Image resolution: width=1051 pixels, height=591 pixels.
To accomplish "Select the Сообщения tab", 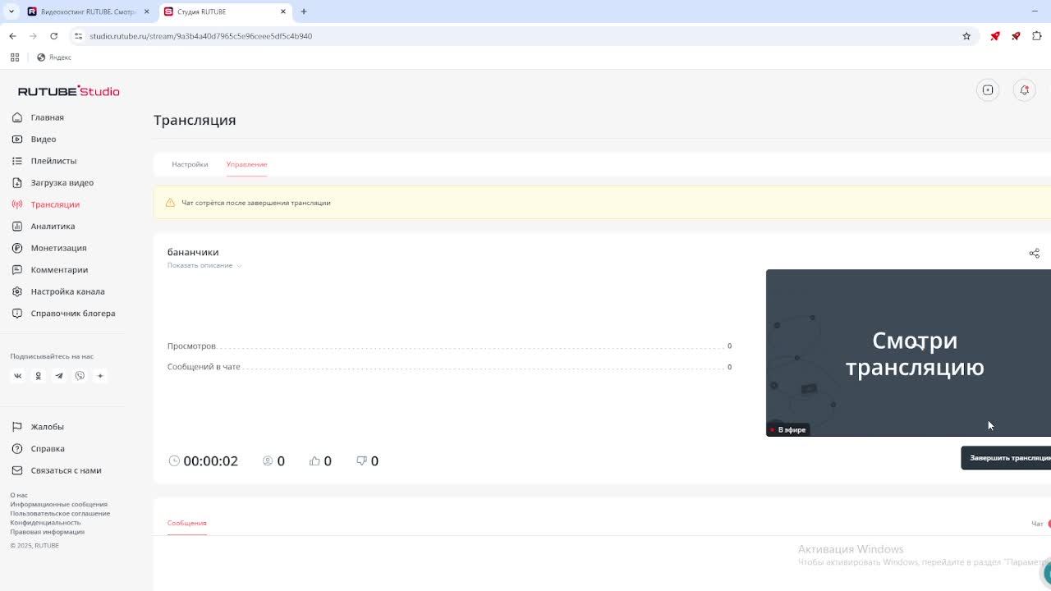I will (x=187, y=523).
